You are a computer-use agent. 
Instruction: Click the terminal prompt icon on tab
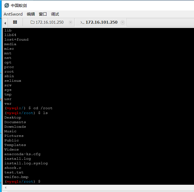(82, 22)
